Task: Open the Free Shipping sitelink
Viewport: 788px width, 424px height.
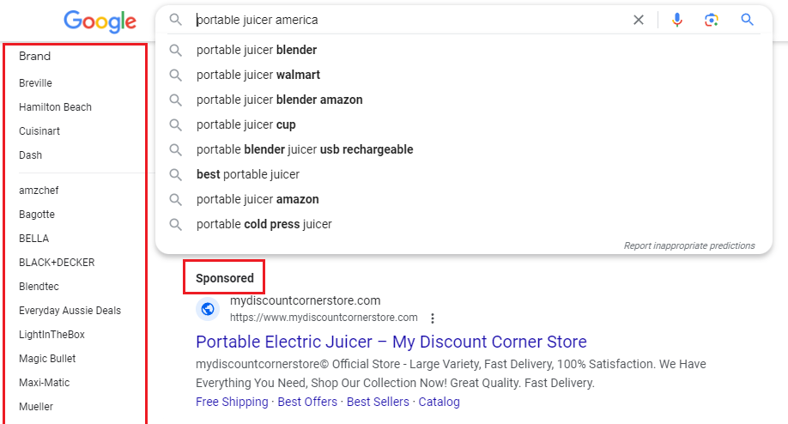Action: click(232, 402)
